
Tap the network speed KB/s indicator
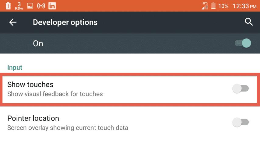(19, 6)
